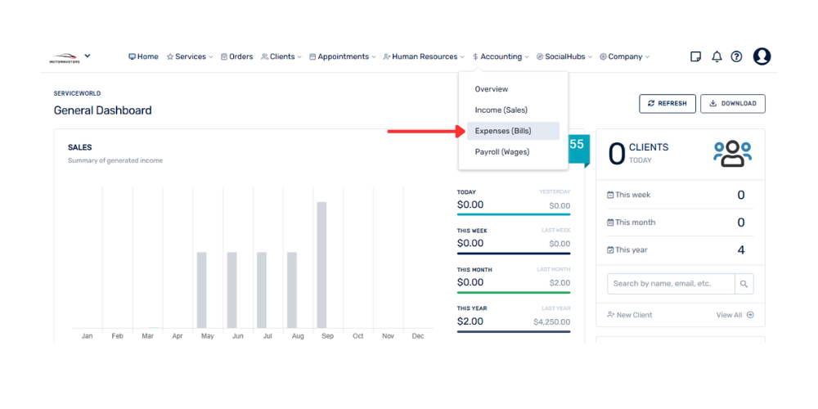Click the client search input field
Image resolution: width=818 pixels, height=409 pixels.
pyautogui.click(x=671, y=284)
